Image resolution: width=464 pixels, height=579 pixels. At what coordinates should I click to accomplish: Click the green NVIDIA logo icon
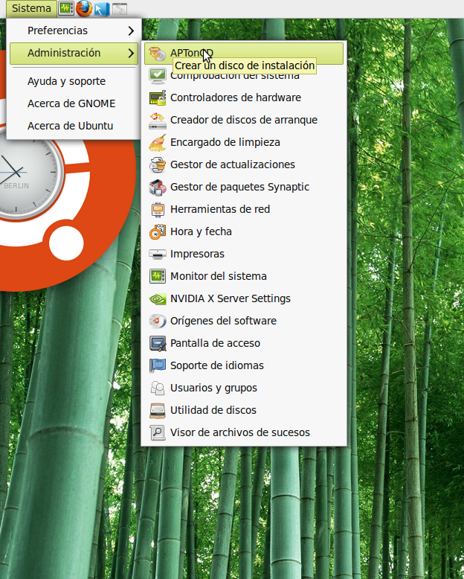158,298
